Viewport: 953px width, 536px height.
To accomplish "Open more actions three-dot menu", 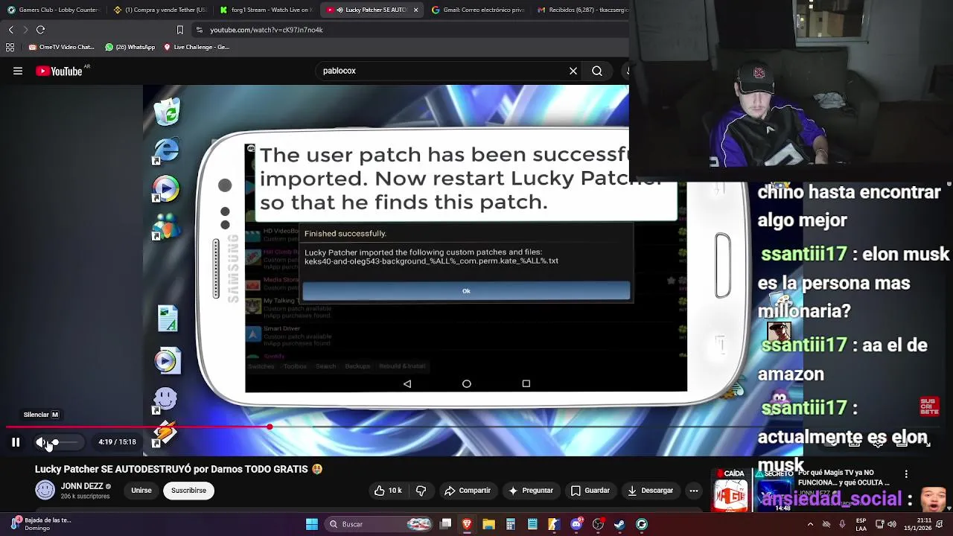I will [693, 491].
